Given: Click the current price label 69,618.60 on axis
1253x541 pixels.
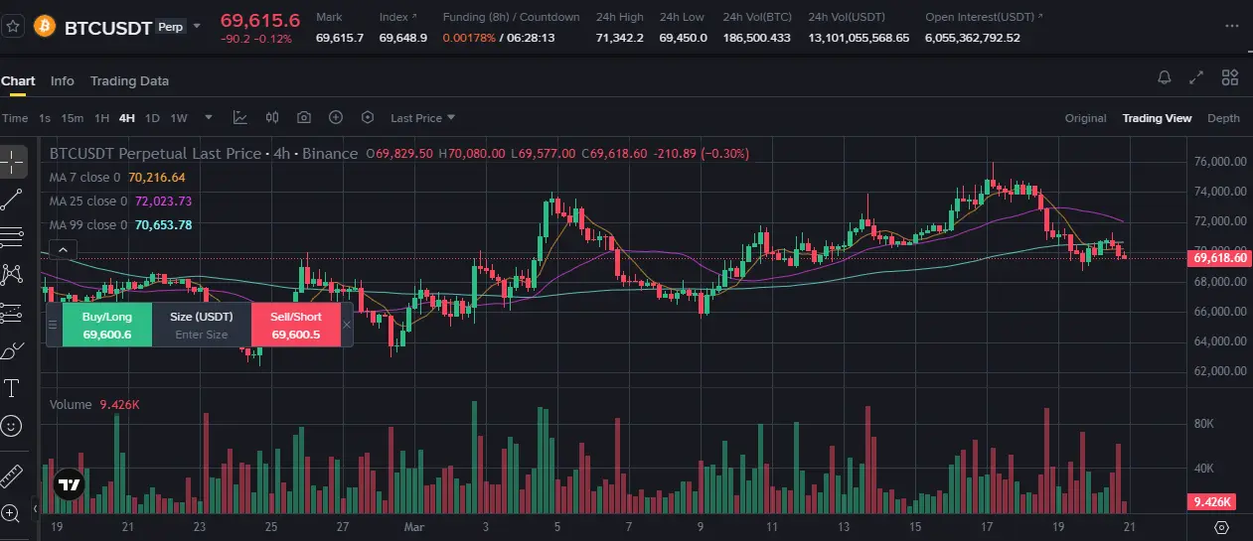Looking at the screenshot, I should (1219, 258).
